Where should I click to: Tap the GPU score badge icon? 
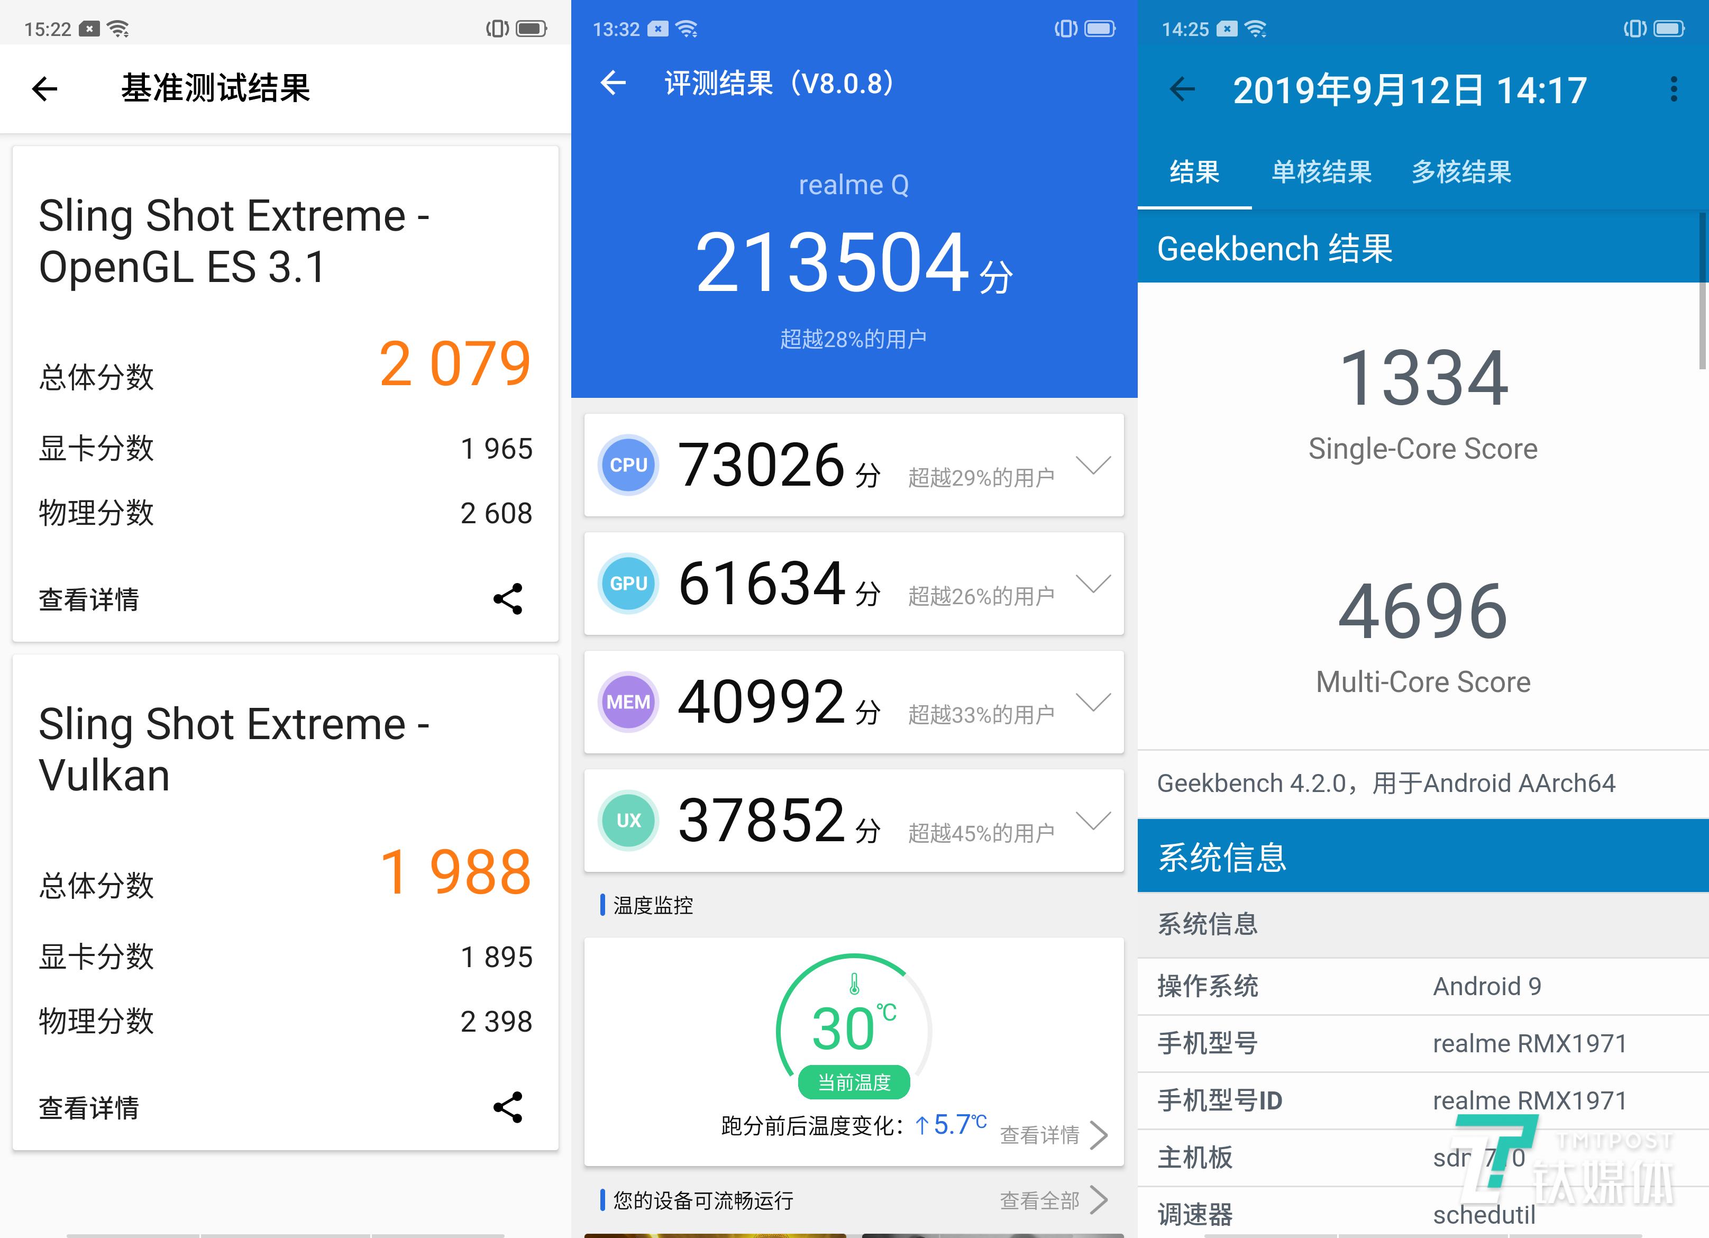[x=628, y=584]
